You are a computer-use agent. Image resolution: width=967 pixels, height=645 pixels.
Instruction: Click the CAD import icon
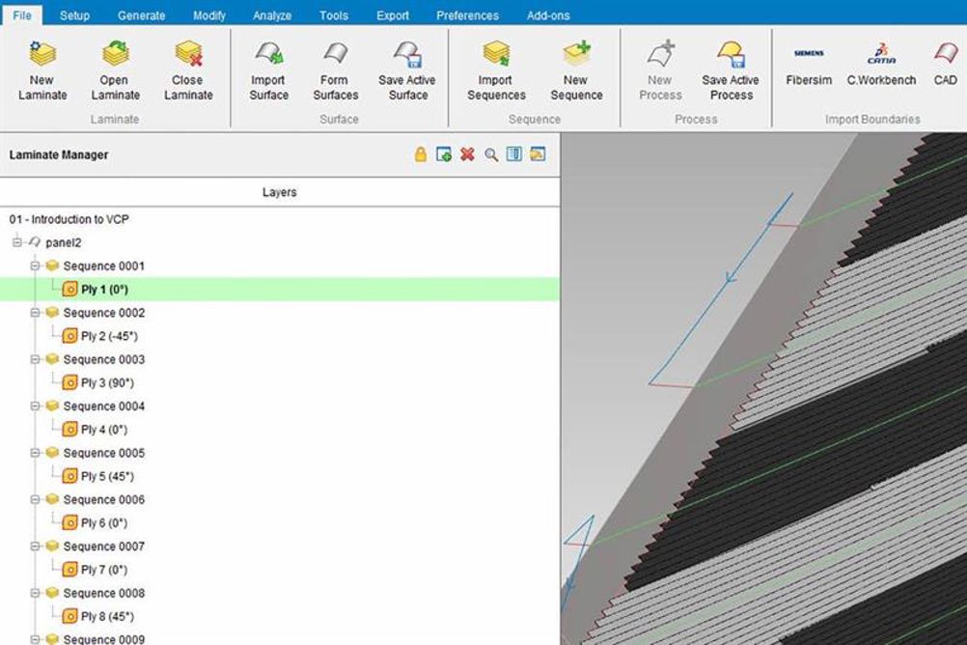point(946,54)
